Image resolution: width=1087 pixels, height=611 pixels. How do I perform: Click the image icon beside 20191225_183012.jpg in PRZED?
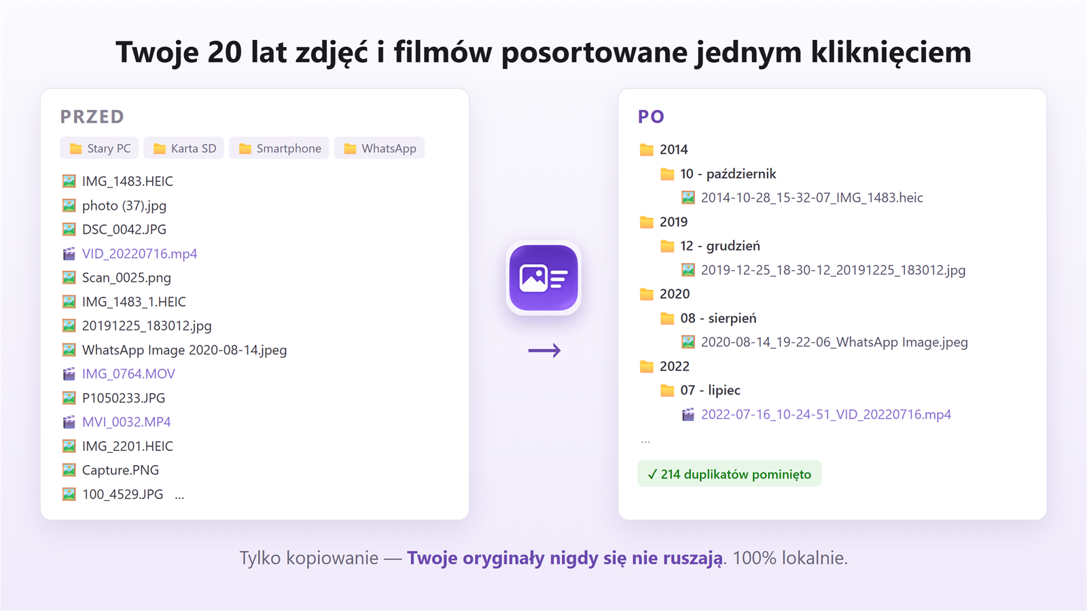coord(69,326)
